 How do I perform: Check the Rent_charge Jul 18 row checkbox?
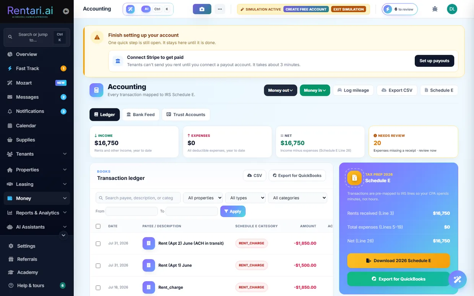click(x=98, y=288)
